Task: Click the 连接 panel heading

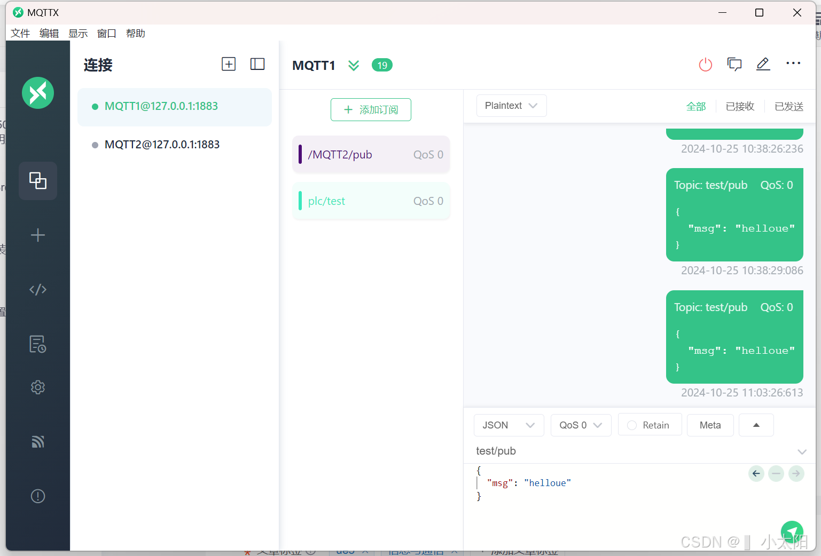Action: (98, 65)
